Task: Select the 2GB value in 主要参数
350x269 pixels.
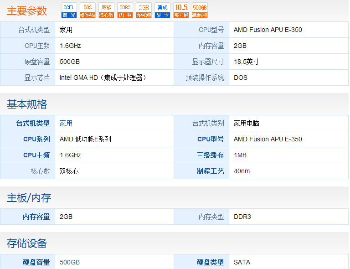Action: (x=240, y=46)
